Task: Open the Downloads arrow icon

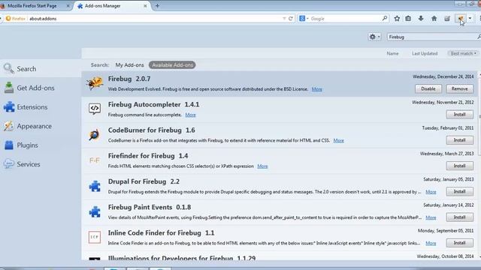Action: 421,19
